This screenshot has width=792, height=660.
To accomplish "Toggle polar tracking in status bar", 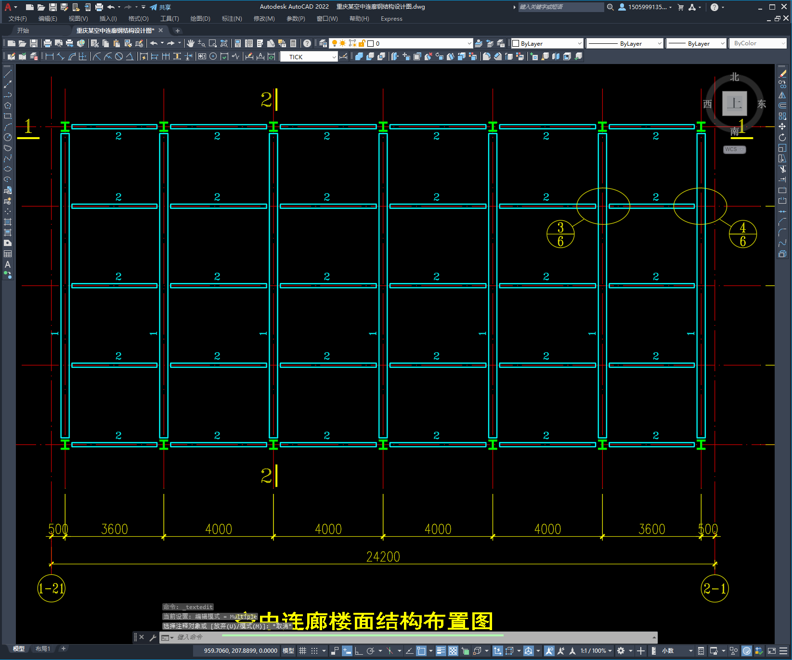I will click(x=370, y=651).
